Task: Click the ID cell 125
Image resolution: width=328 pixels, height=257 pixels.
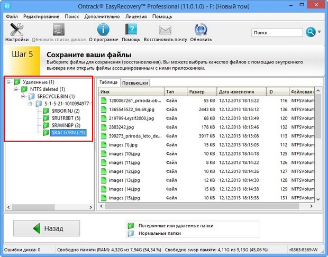Action: (x=284, y=154)
